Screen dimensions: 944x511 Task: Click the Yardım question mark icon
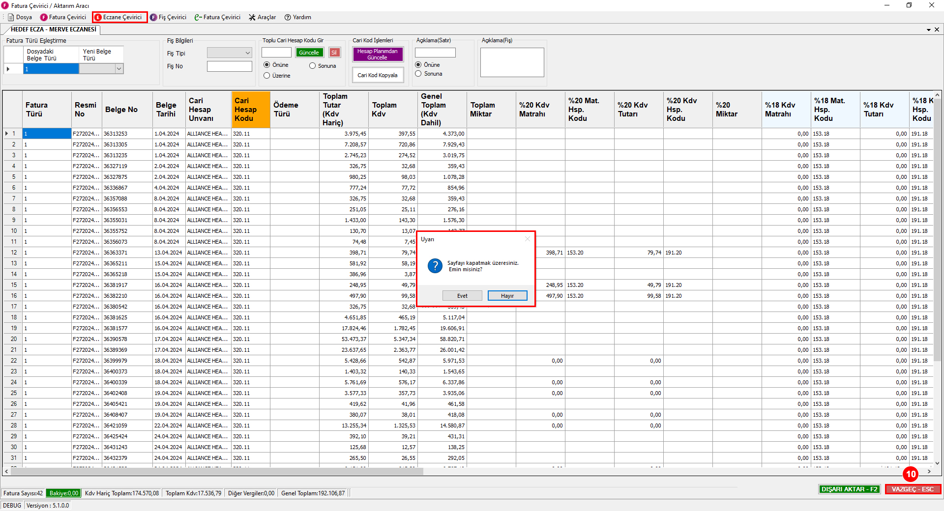pos(288,17)
